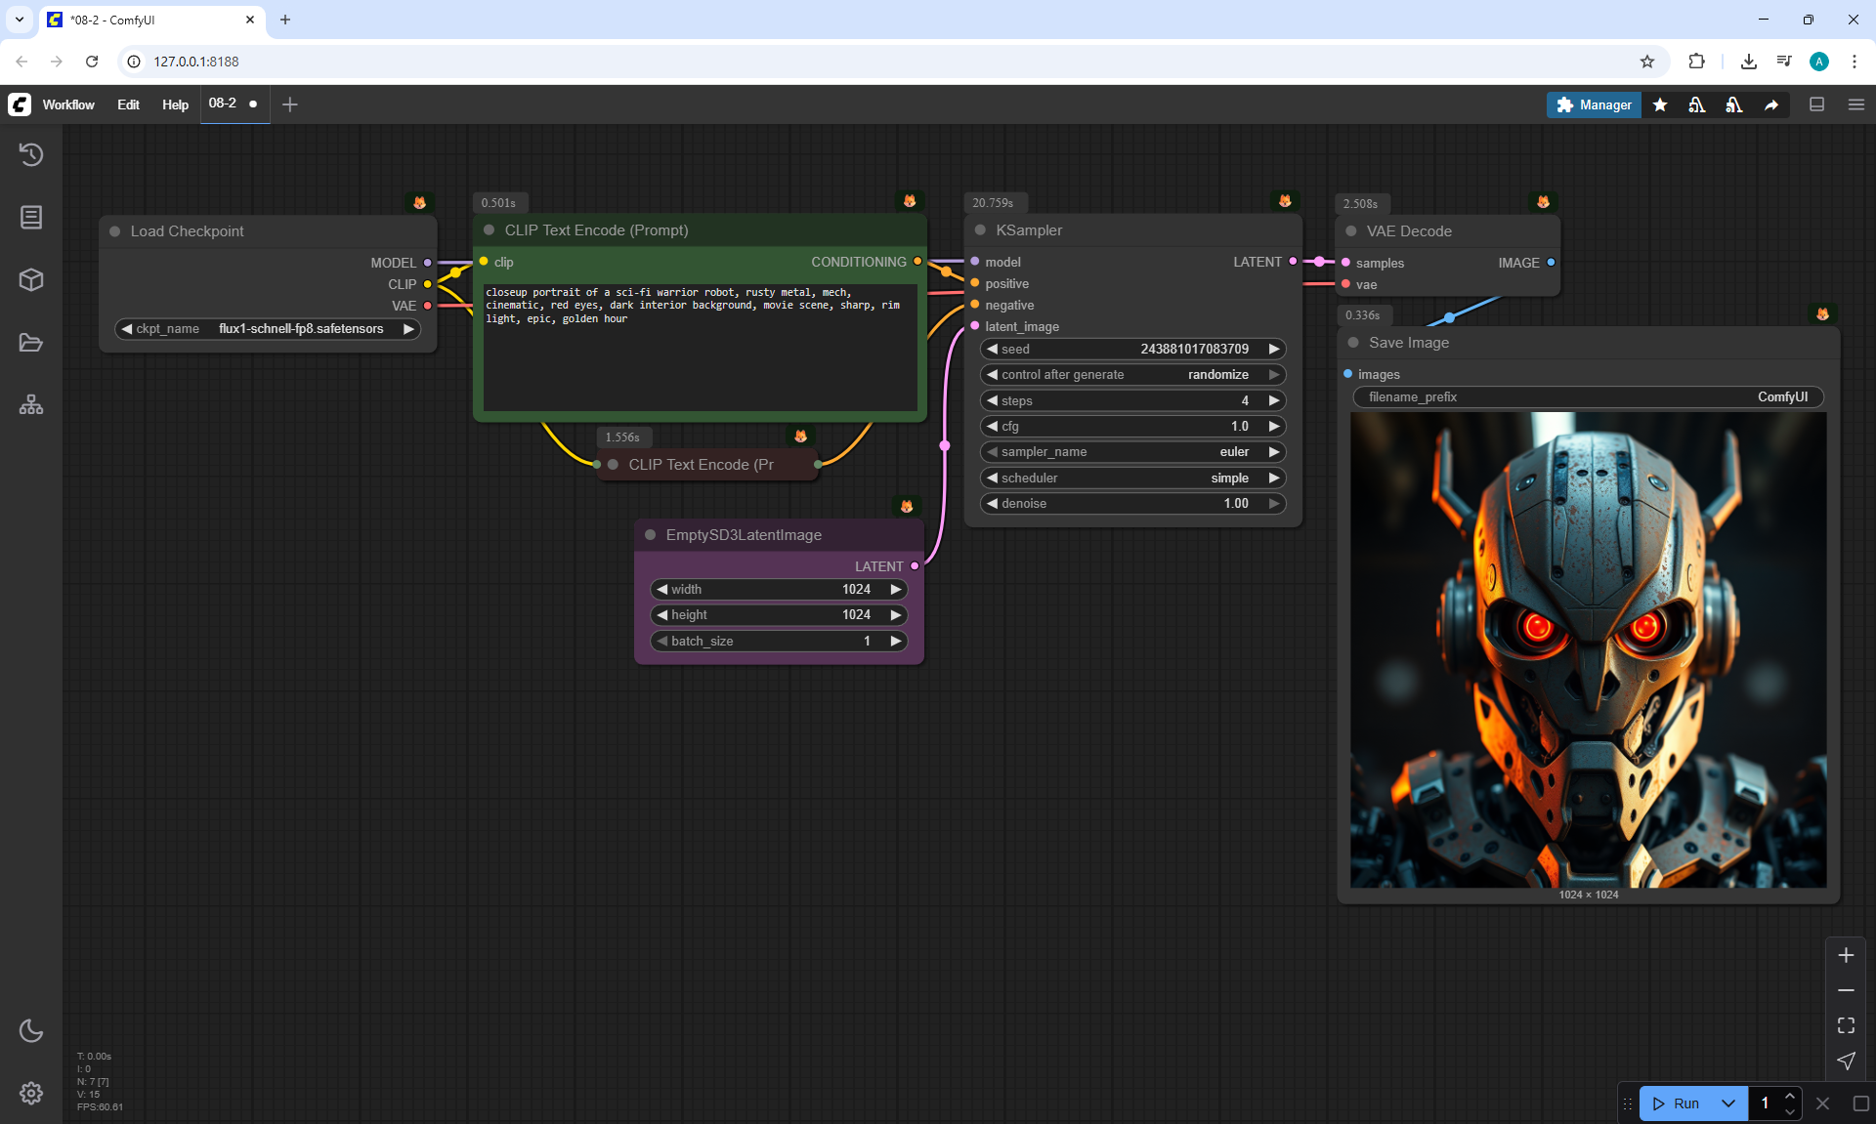Expand the Run button dropdown arrow

coord(1728,1103)
